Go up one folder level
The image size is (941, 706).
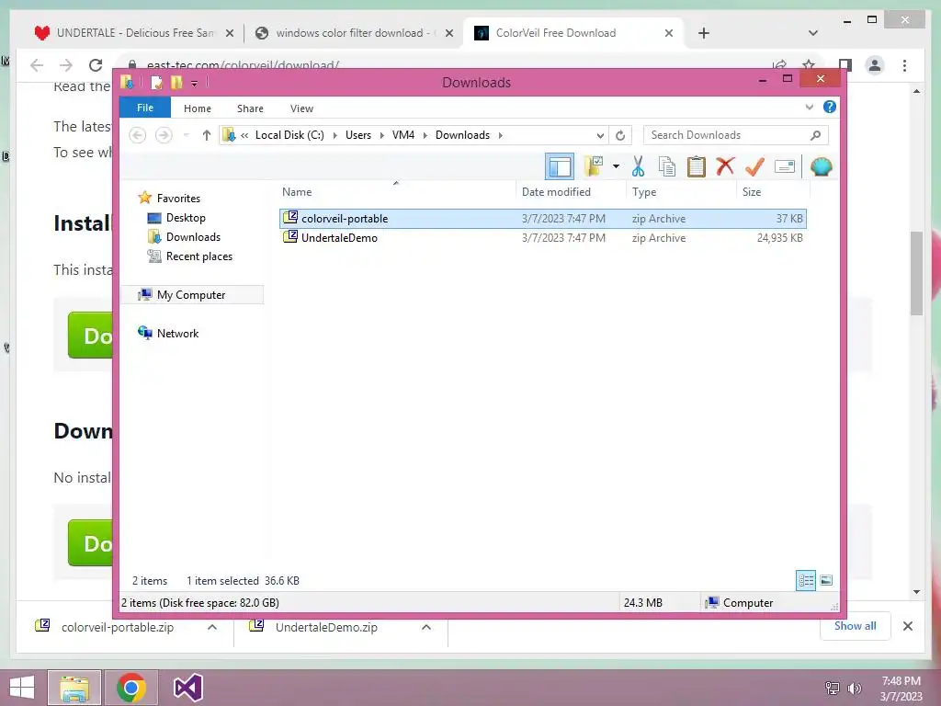pos(207,135)
